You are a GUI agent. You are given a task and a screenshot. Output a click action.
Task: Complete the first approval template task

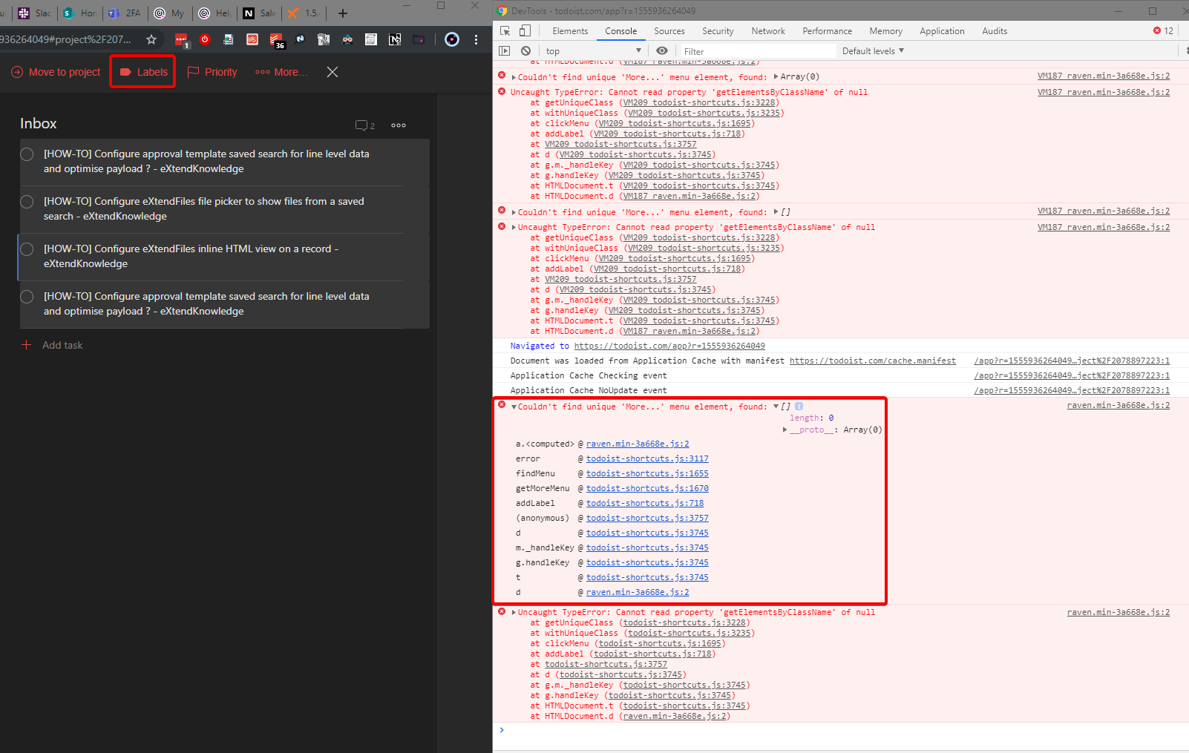27,154
